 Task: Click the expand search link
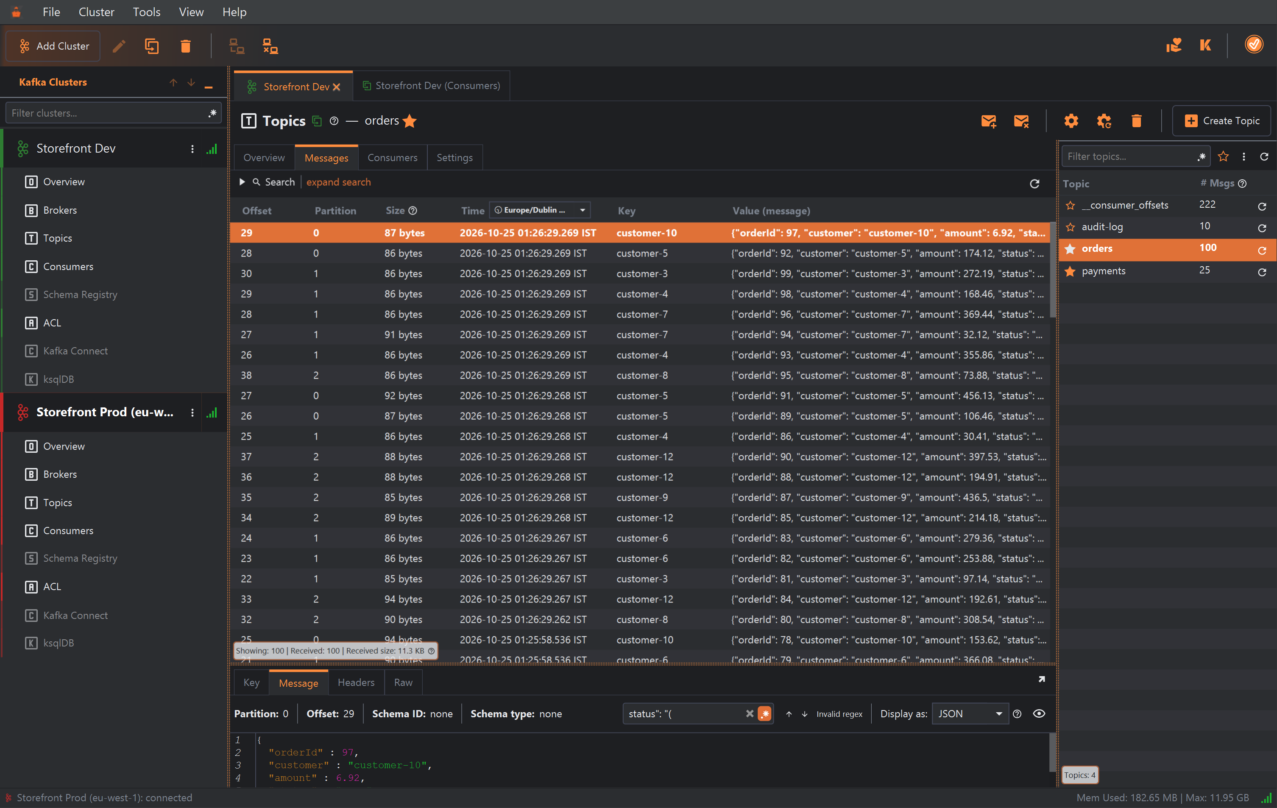(x=338, y=182)
